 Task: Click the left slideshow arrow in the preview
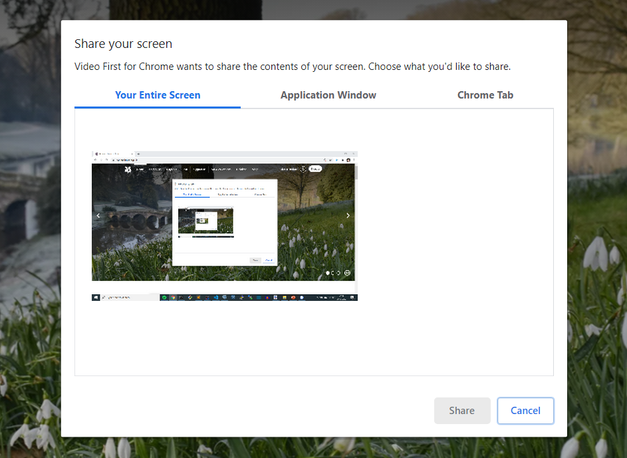point(97,216)
